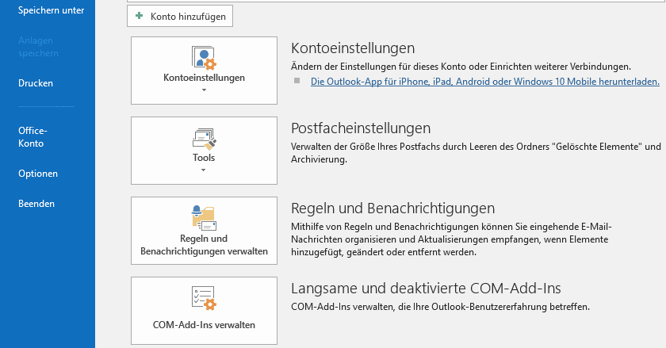Click the rules folder-with-hat icon
The image size is (666, 348).
point(205,218)
